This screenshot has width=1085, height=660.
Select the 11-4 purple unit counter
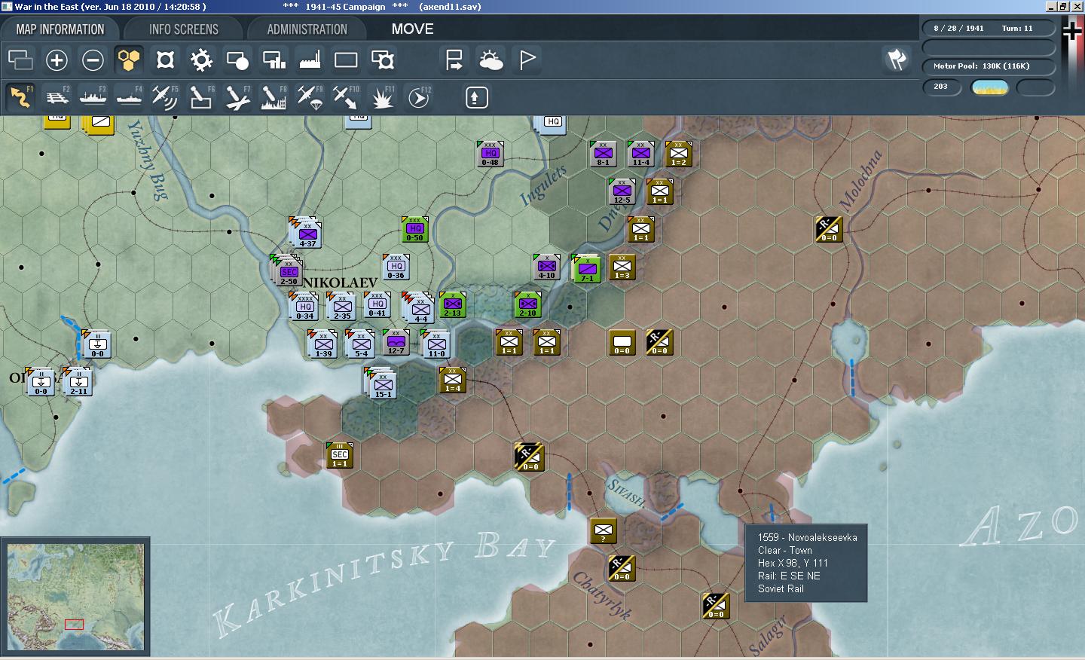[x=640, y=154]
